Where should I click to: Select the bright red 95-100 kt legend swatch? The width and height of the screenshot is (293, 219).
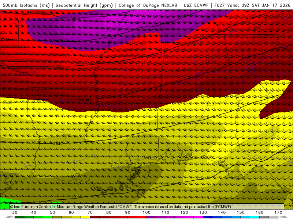142,217
